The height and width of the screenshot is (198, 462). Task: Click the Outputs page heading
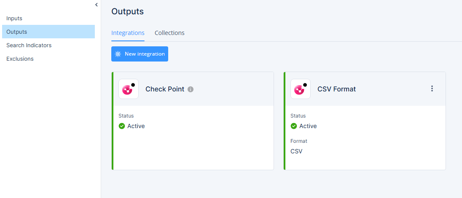tap(128, 11)
